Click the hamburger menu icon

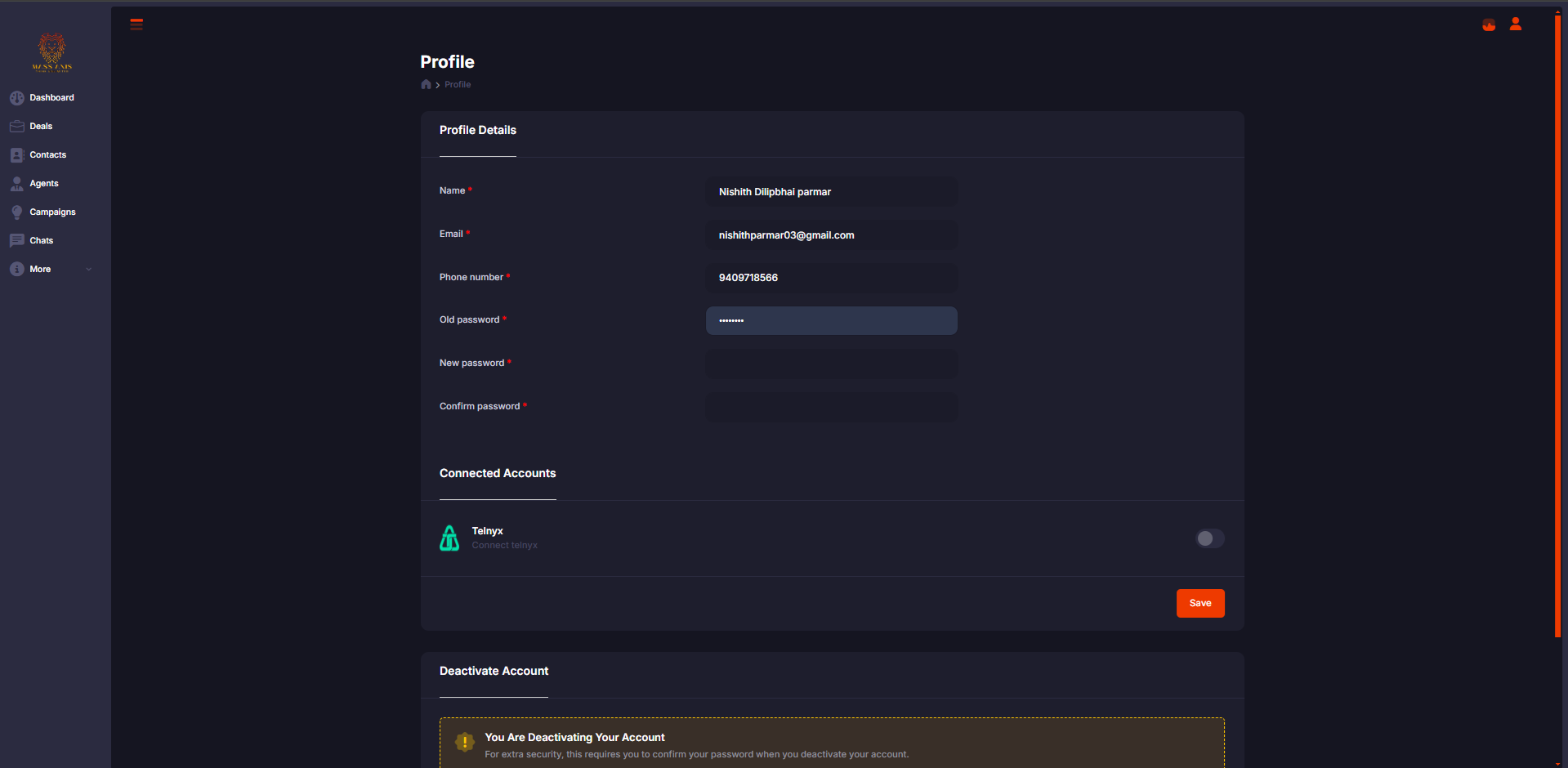point(136,25)
